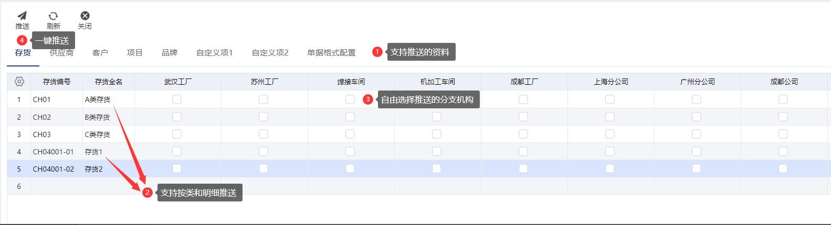Image resolution: width=831 pixels, height=225 pixels.
Task: Switch to the 供应商 tab
Action: click(62, 52)
